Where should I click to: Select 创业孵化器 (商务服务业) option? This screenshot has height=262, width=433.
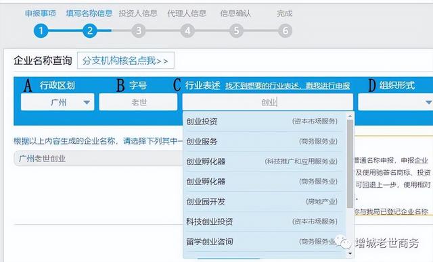pyautogui.click(x=264, y=182)
